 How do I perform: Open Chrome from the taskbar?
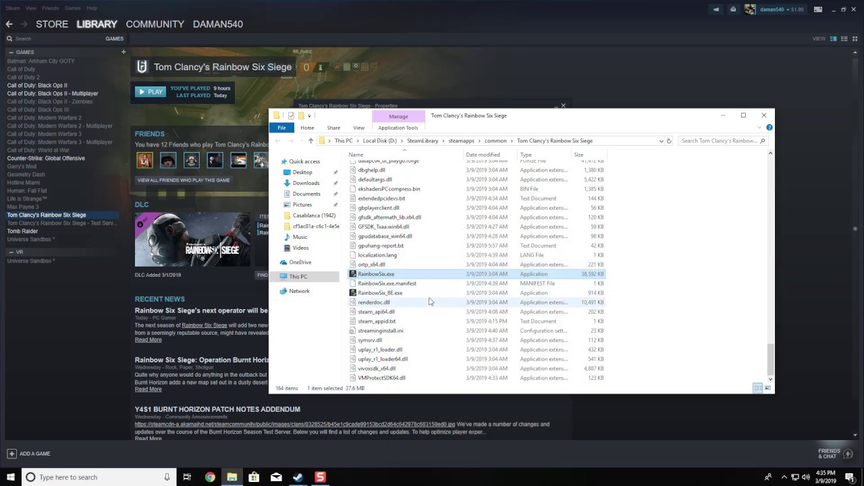210,477
